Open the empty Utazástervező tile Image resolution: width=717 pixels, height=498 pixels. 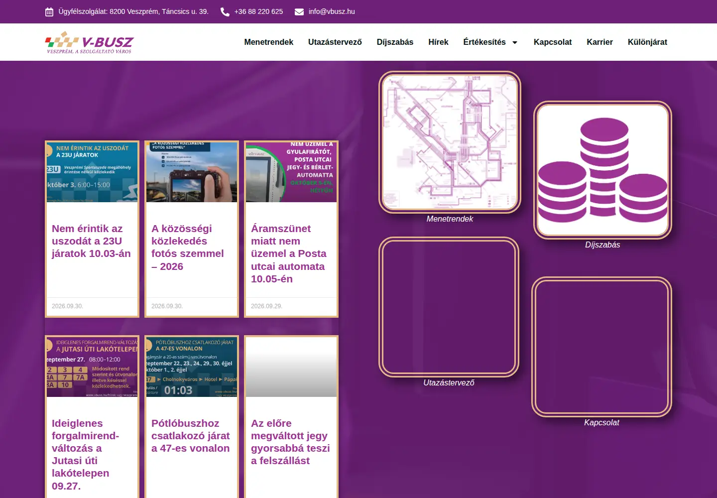(449, 307)
